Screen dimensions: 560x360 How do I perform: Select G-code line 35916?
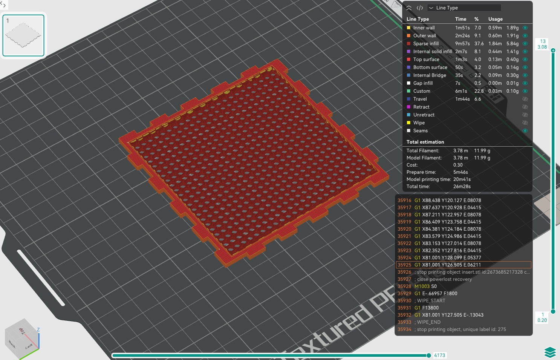coord(464,201)
